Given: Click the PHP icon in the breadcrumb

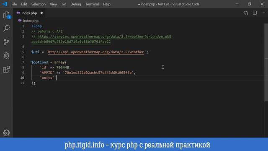Looking at the screenshot, I should coord(20,21).
